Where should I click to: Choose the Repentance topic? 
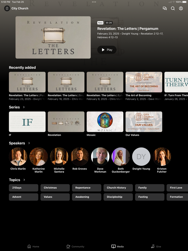[86, 188]
